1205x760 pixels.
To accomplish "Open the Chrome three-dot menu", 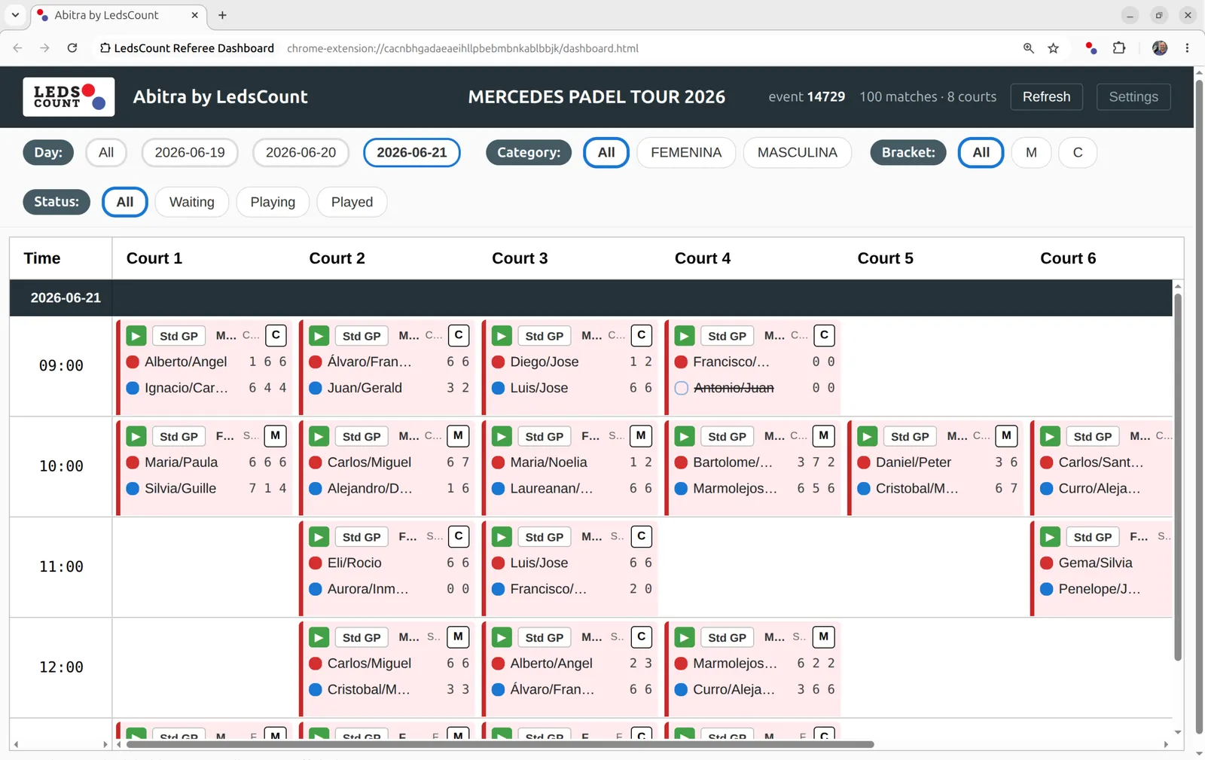I will click(x=1187, y=48).
